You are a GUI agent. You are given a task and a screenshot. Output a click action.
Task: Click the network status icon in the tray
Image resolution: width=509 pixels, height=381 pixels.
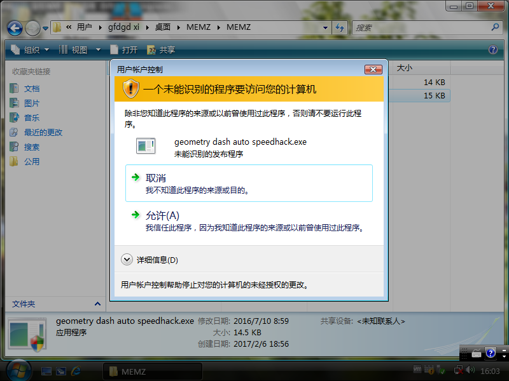tap(457, 370)
